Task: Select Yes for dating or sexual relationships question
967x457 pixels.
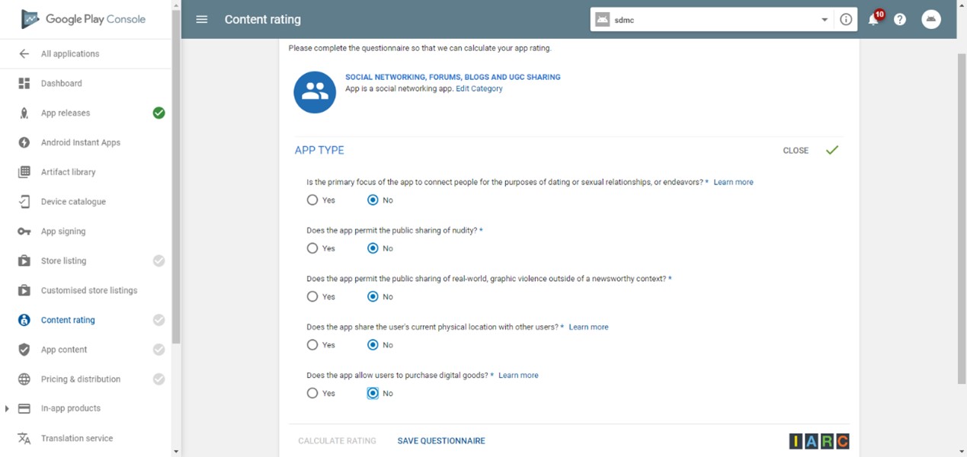Action: [x=312, y=200]
